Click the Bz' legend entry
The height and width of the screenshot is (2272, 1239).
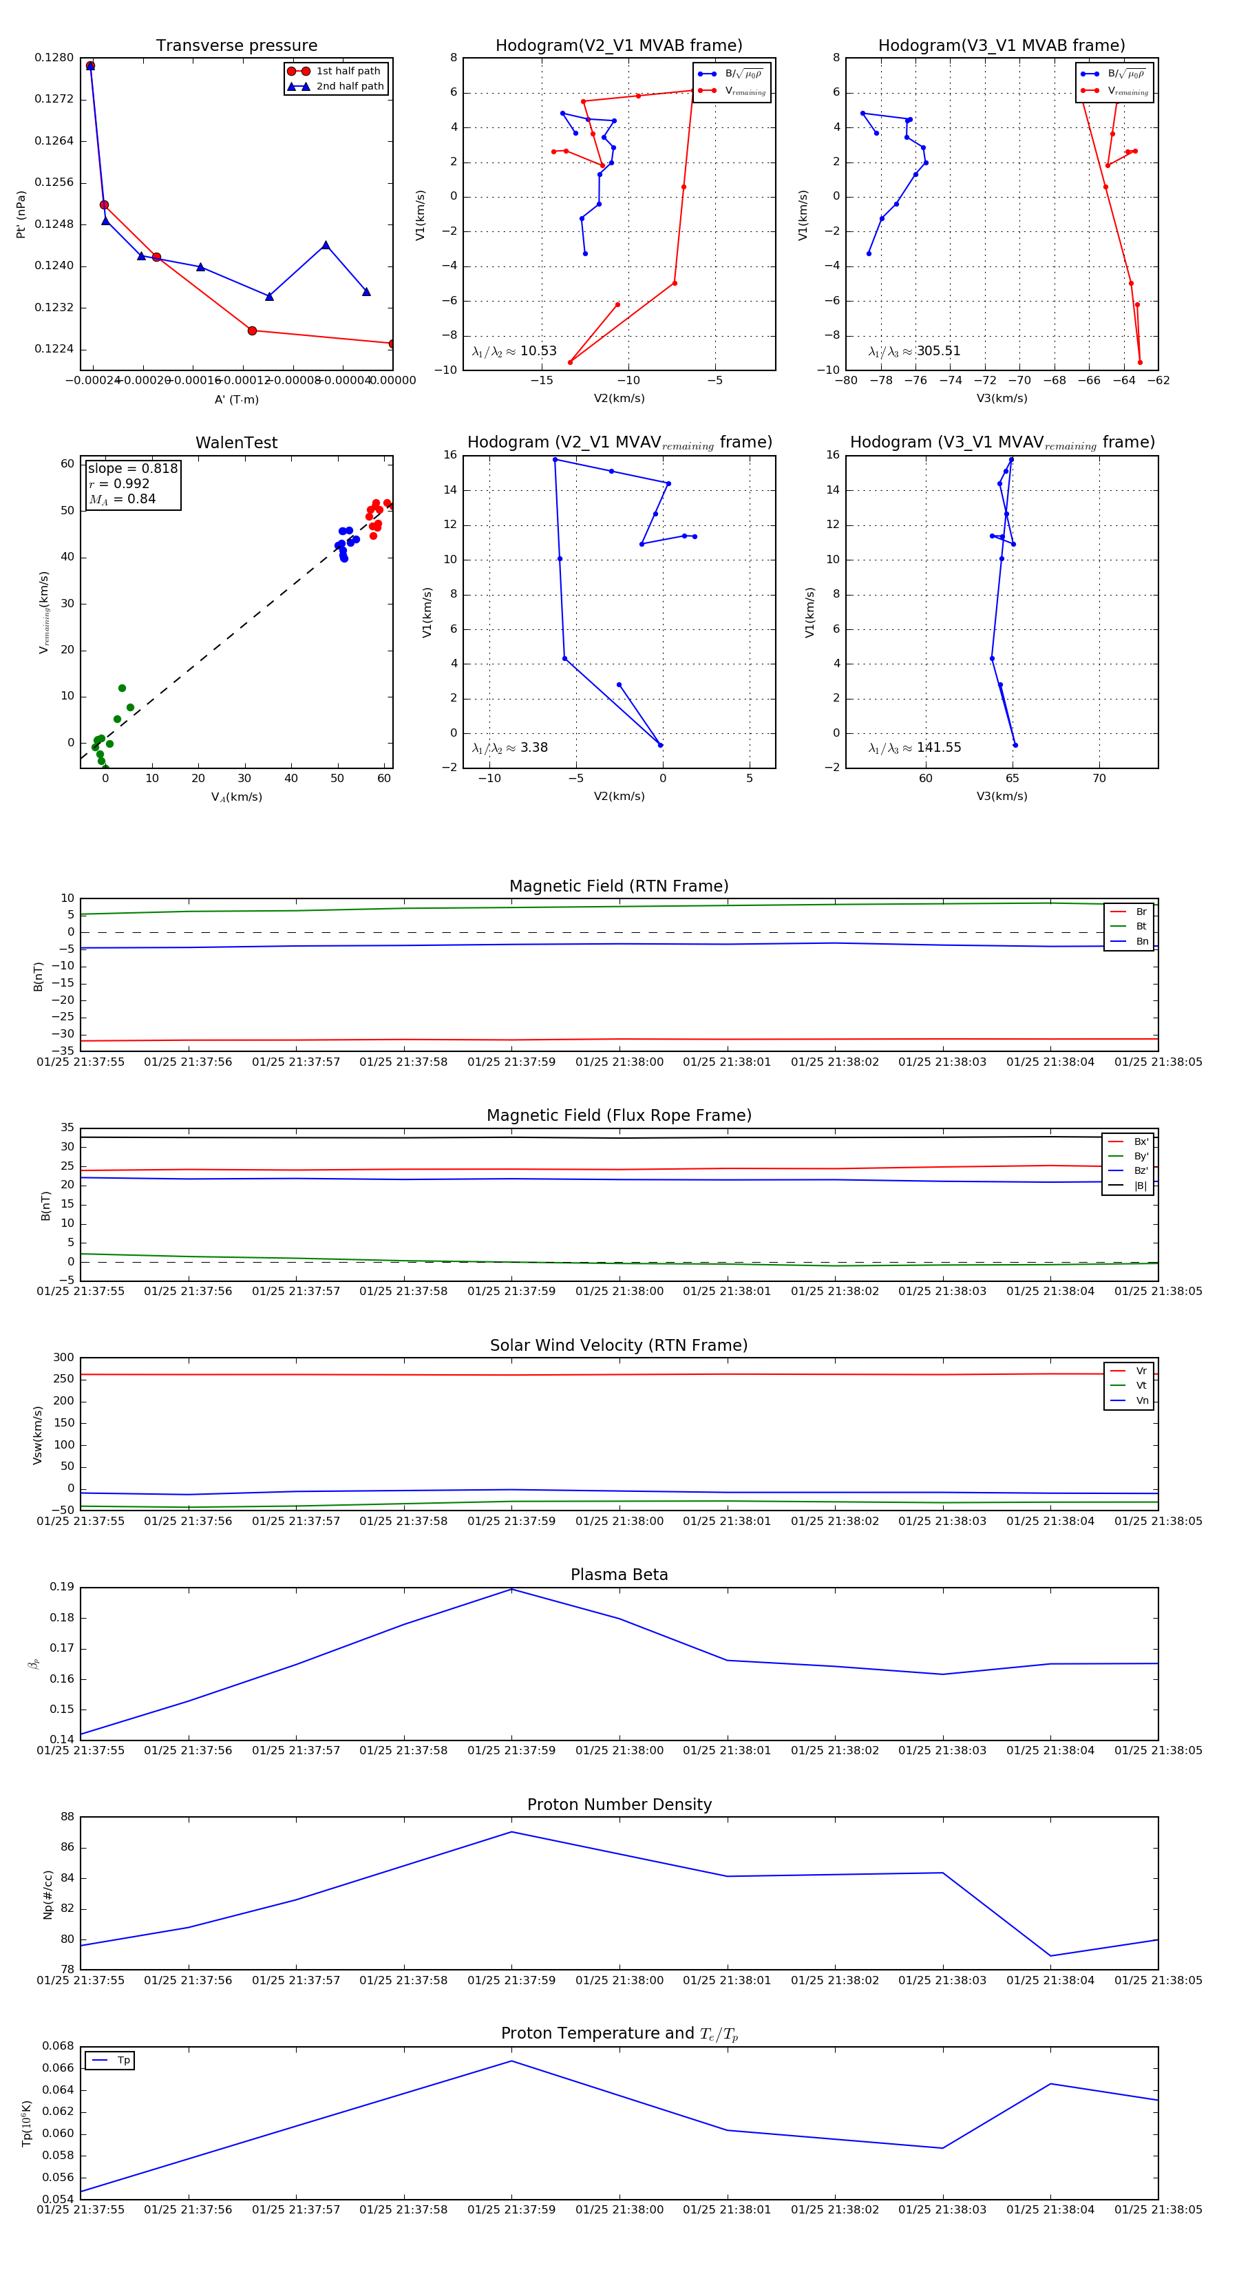coord(1128,1171)
